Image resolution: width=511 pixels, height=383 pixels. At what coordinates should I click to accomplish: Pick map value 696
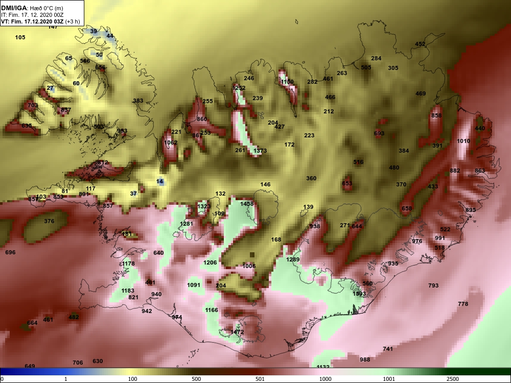coord(10,252)
